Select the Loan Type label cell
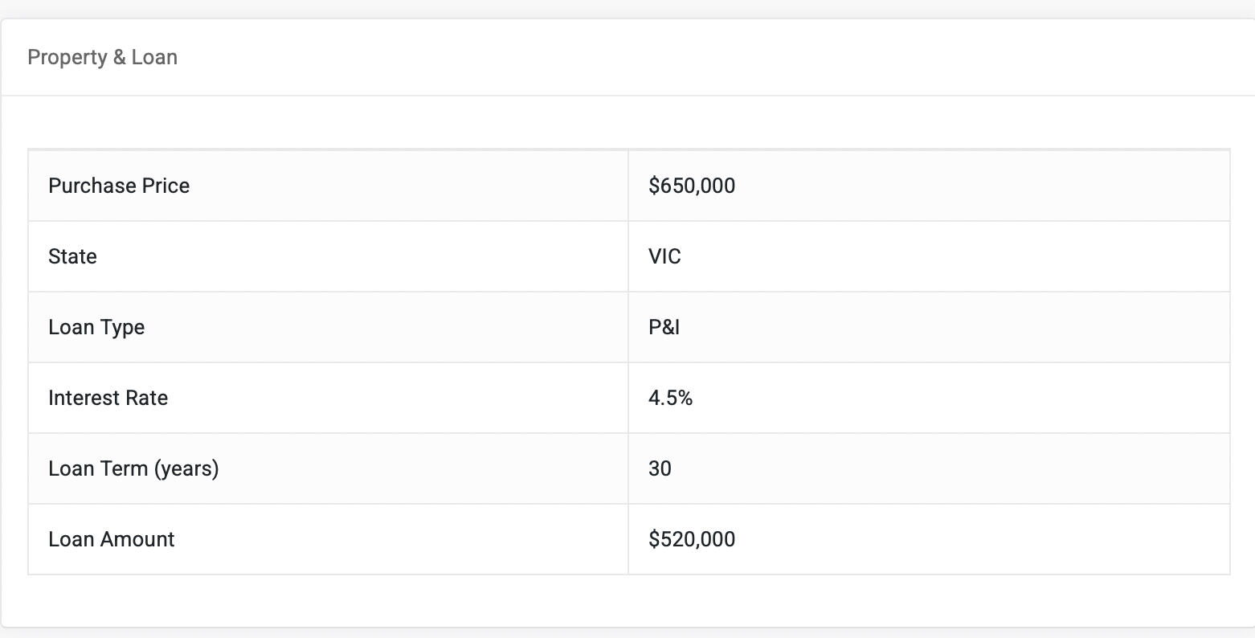This screenshot has width=1255, height=638. pyautogui.click(x=96, y=327)
